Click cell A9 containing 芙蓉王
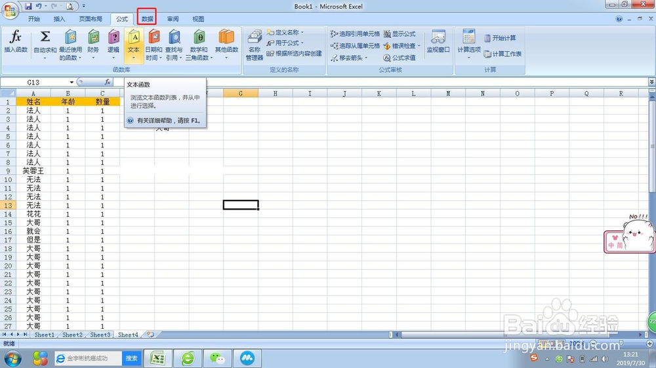 pyautogui.click(x=33, y=171)
